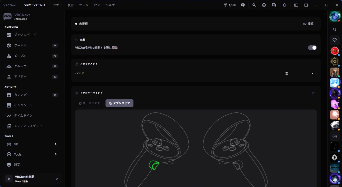The image size is (342, 187).
Task: Open the 表示 menu
Action: [x=70, y=5]
